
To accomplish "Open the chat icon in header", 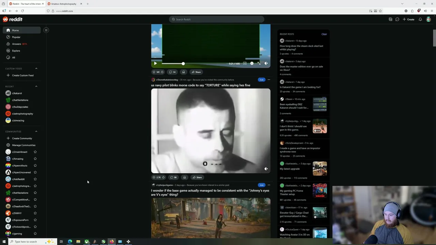I will tap(397, 19).
